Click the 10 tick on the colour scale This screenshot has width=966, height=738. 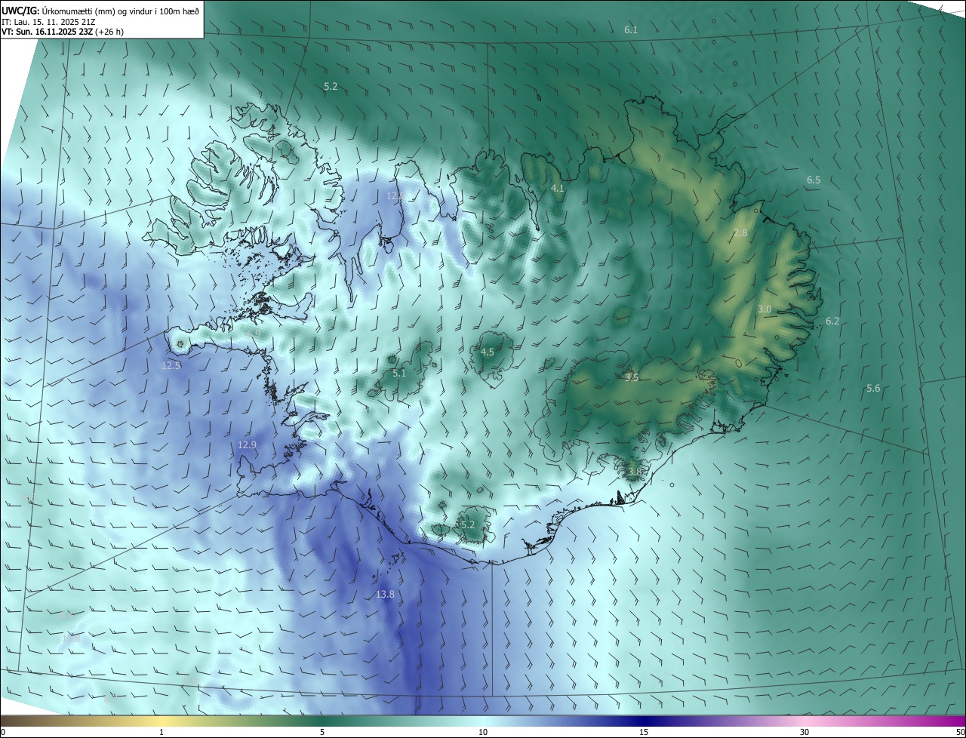click(483, 732)
